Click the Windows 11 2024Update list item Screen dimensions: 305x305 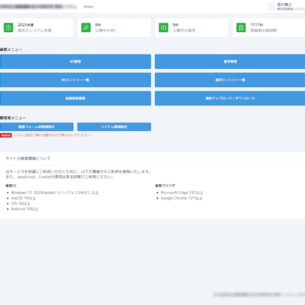point(55,193)
